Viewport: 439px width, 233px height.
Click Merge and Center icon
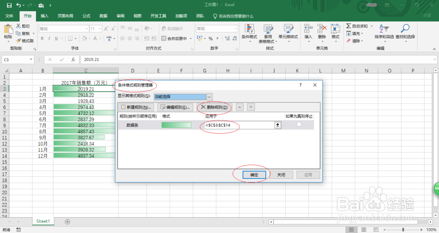(164, 39)
